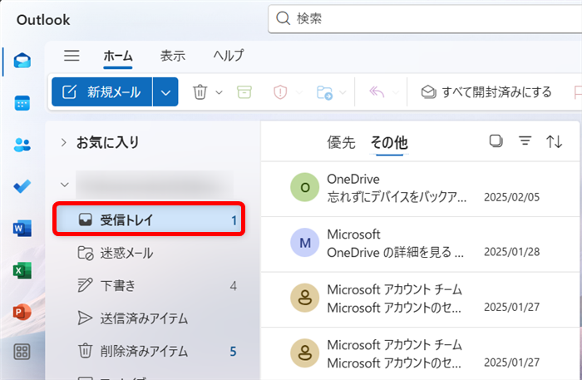Launch PowerPoint from the left app bar
This screenshot has height=380, width=582.
pos(22,312)
